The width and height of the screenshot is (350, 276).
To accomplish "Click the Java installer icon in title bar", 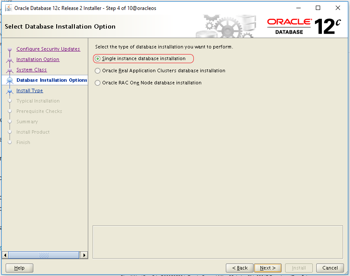I will (x=9, y=8).
